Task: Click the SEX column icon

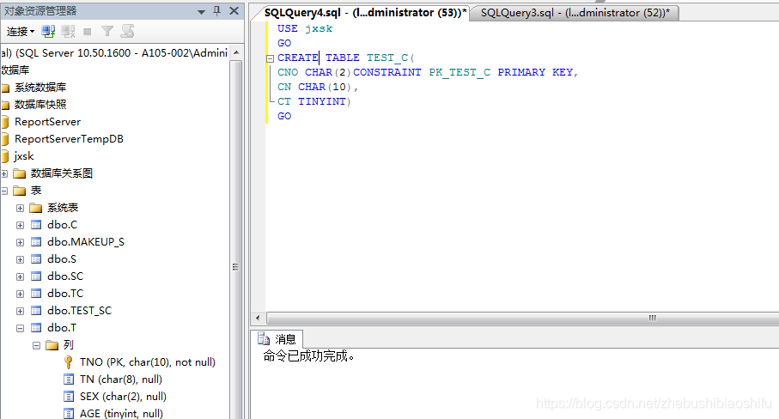Action: coord(69,397)
